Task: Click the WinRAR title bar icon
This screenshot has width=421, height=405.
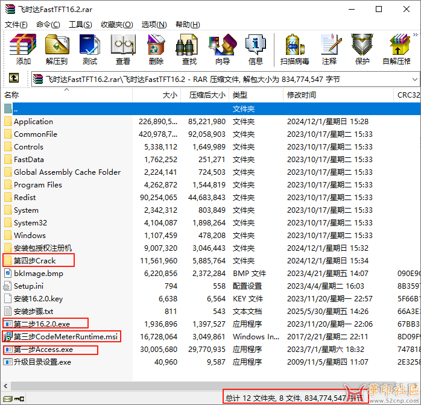Action: 10,9
